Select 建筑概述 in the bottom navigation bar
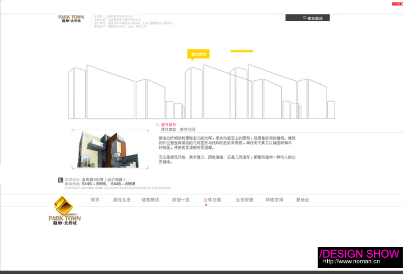Image resolution: width=403 pixels, height=274 pixels. click(150, 200)
